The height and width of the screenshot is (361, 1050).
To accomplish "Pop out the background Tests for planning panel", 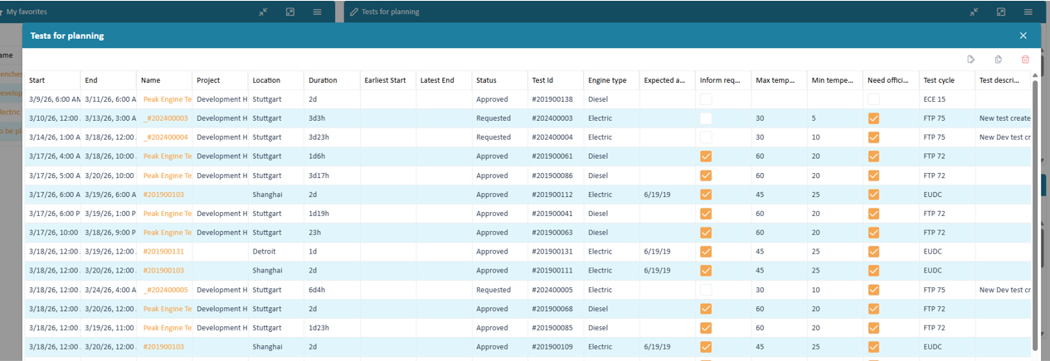I will [x=1001, y=12].
